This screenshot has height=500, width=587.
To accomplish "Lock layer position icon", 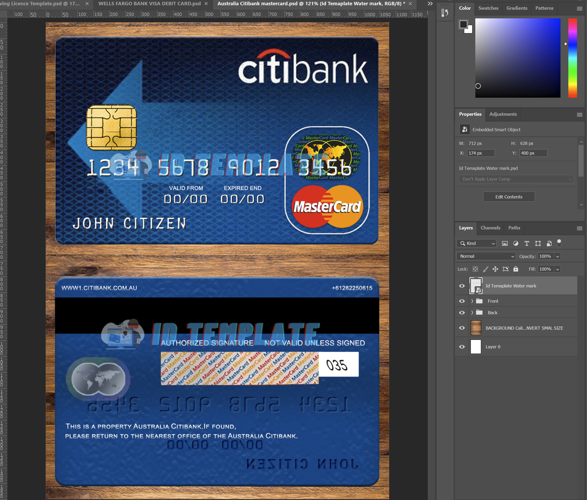I will pos(495,269).
